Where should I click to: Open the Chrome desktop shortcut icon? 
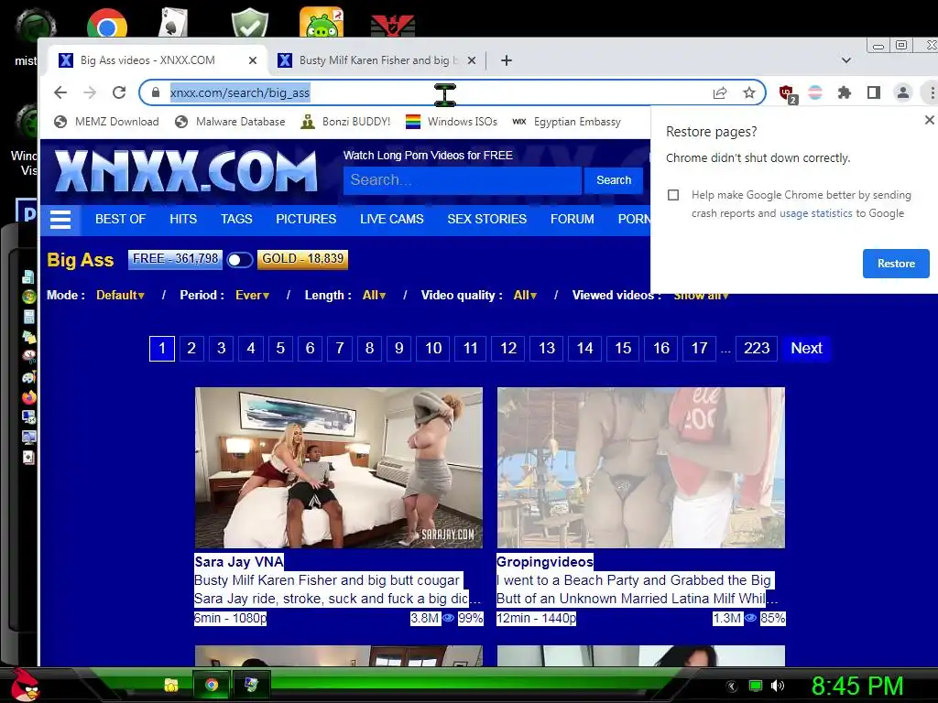107,24
